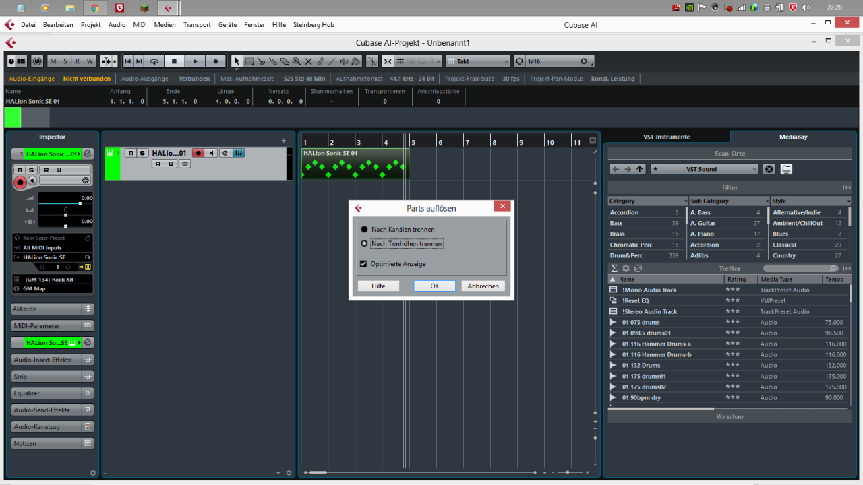Switch to the VST-Instrumente tab
The image size is (863, 485).
667,137
